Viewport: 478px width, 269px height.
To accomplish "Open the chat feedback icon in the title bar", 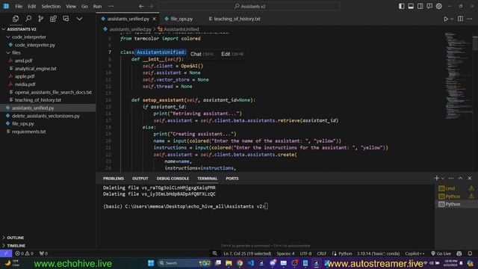I will [x=429, y=6].
